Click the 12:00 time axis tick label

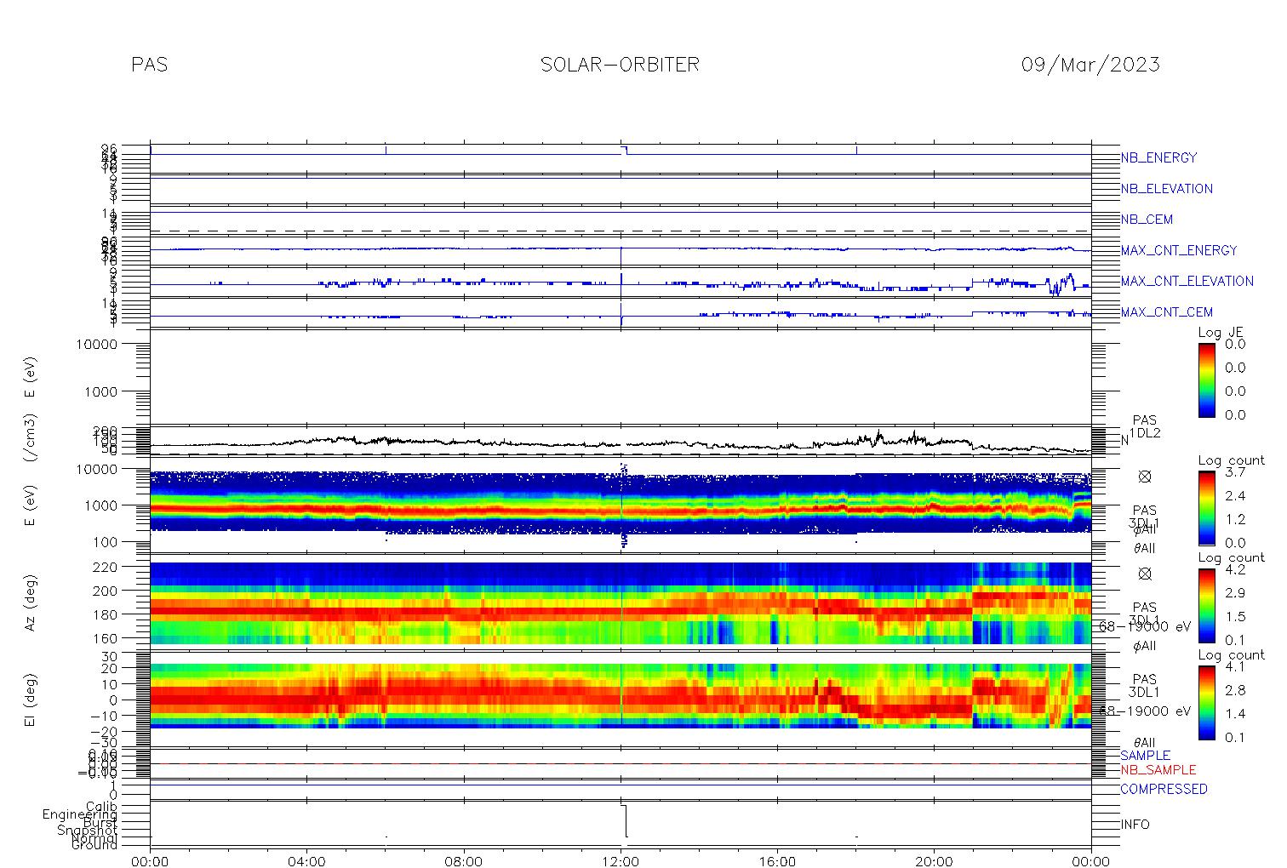point(621,861)
